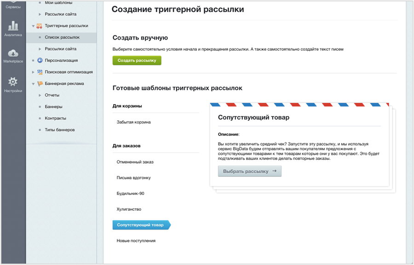The width and height of the screenshot is (414, 265).
Task: Click the Поисковая оптимизация label
Action: 69,72
